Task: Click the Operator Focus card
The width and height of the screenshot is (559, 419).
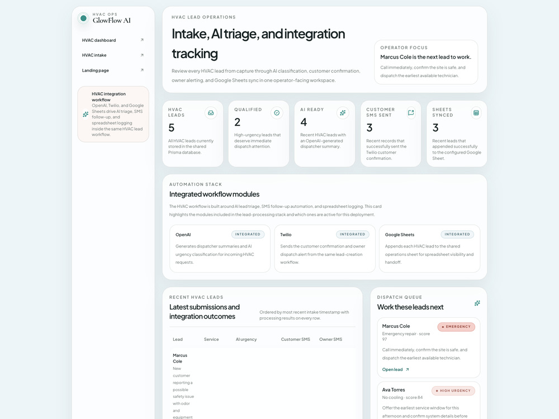Action: (x=426, y=62)
